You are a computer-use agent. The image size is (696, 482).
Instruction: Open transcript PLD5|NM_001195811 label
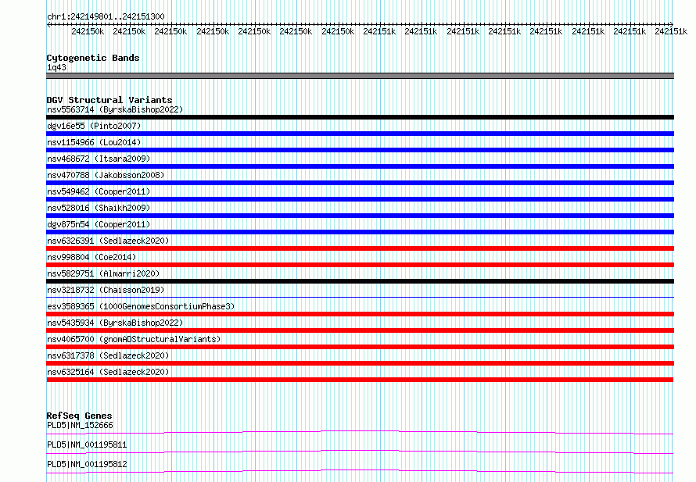[x=87, y=445]
